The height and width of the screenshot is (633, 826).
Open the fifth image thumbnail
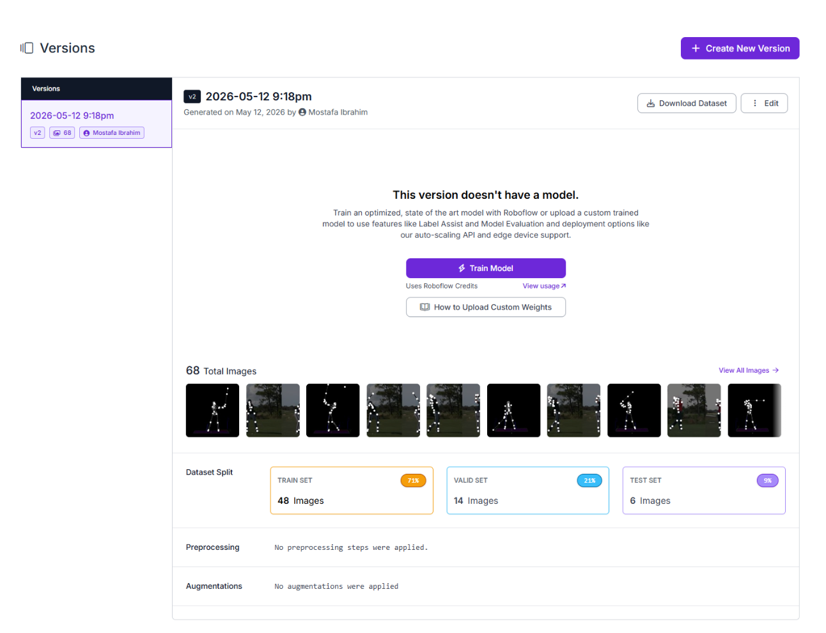click(x=453, y=410)
